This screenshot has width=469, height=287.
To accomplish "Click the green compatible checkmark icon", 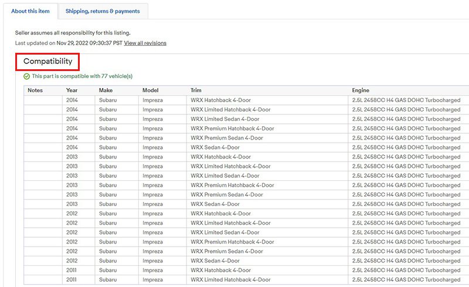I will (x=26, y=76).
